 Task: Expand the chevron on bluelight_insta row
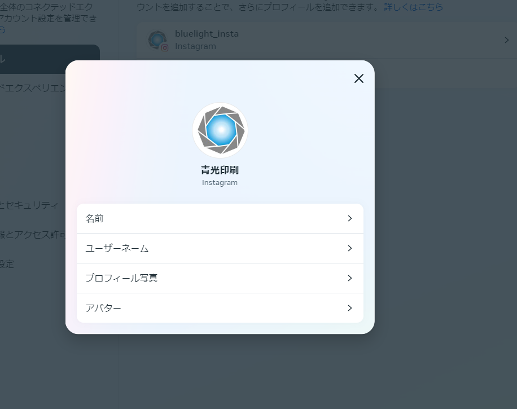tap(506, 40)
